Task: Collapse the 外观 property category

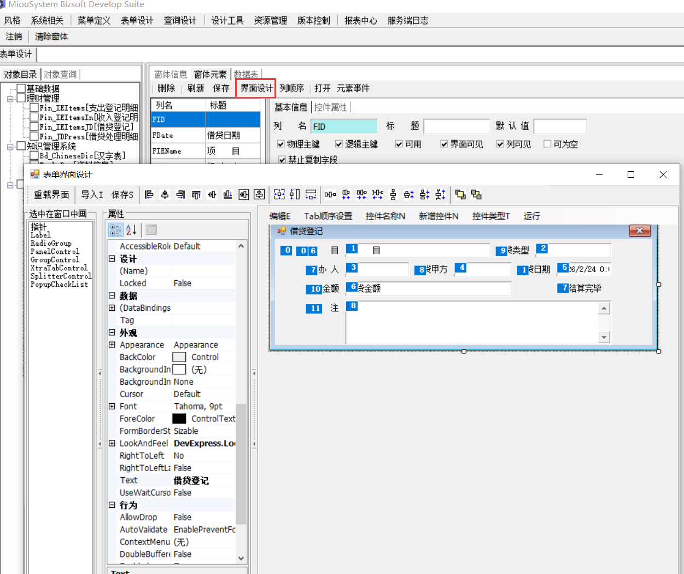Action: tap(112, 333)
